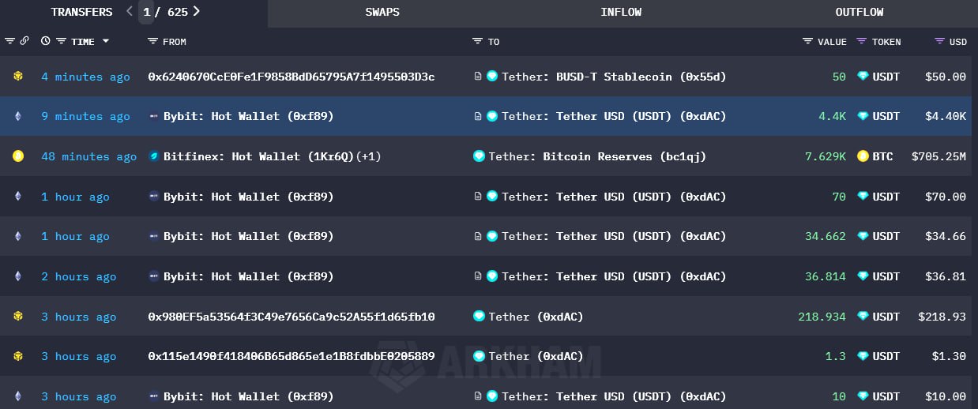Open Tether: Tether USD recipient in $70.00 row
The height and width of the screenshot is (409, 978).
click(614, 197)
